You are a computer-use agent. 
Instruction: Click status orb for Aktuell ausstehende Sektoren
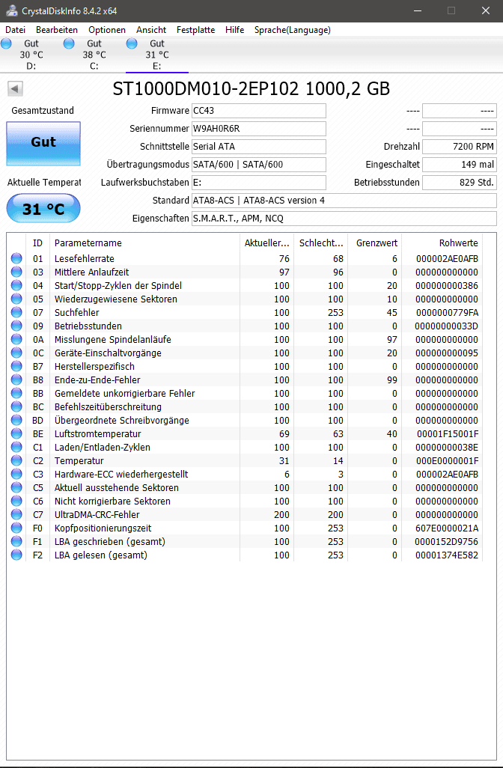[16, 487]
